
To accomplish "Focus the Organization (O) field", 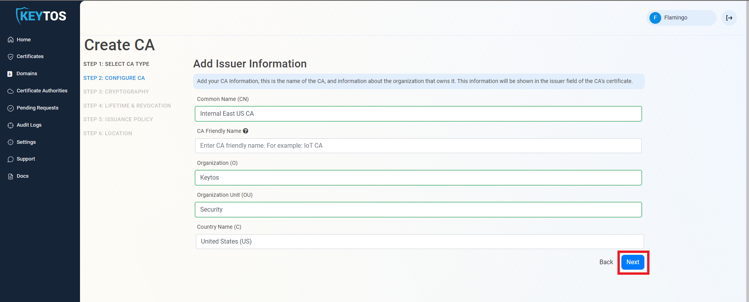I will coord(418,178).
